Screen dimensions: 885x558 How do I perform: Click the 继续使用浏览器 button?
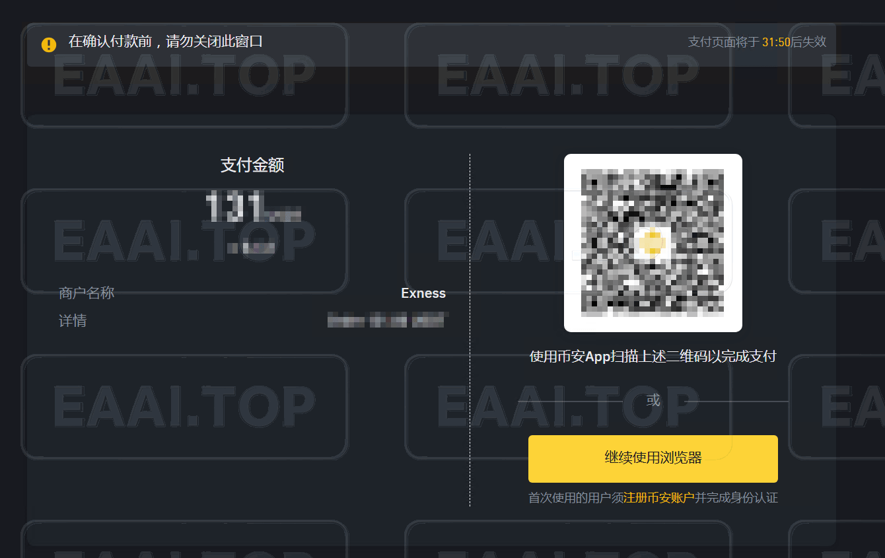tap(653, 458)
